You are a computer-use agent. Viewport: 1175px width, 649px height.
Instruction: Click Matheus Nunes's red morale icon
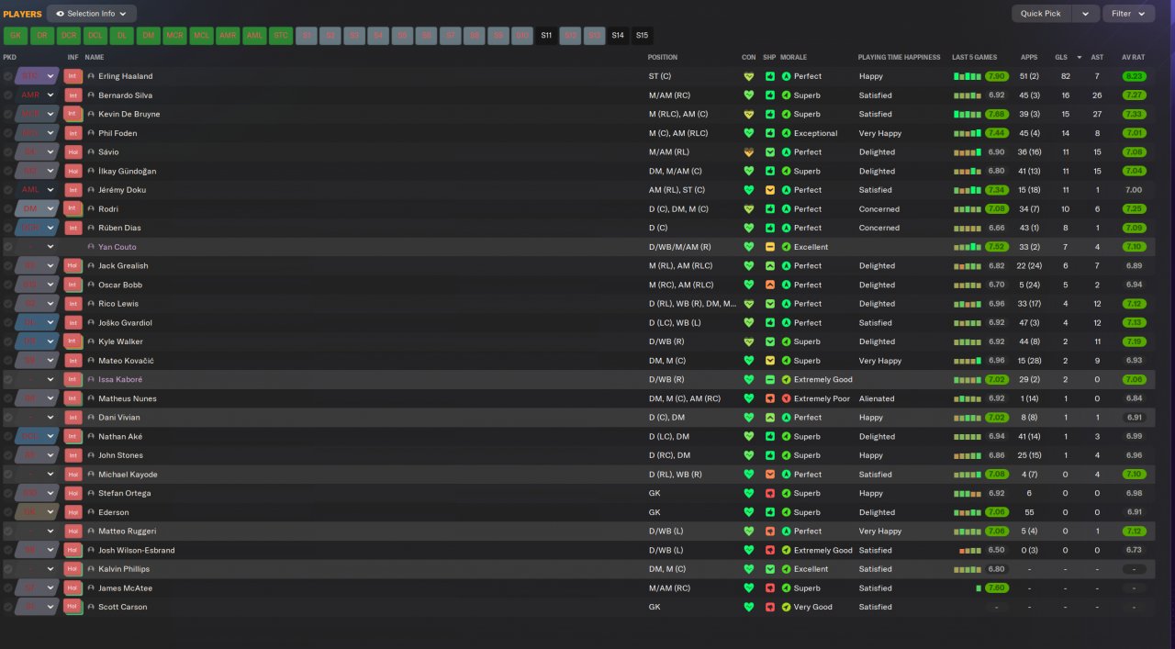click(x=786, y=398)
